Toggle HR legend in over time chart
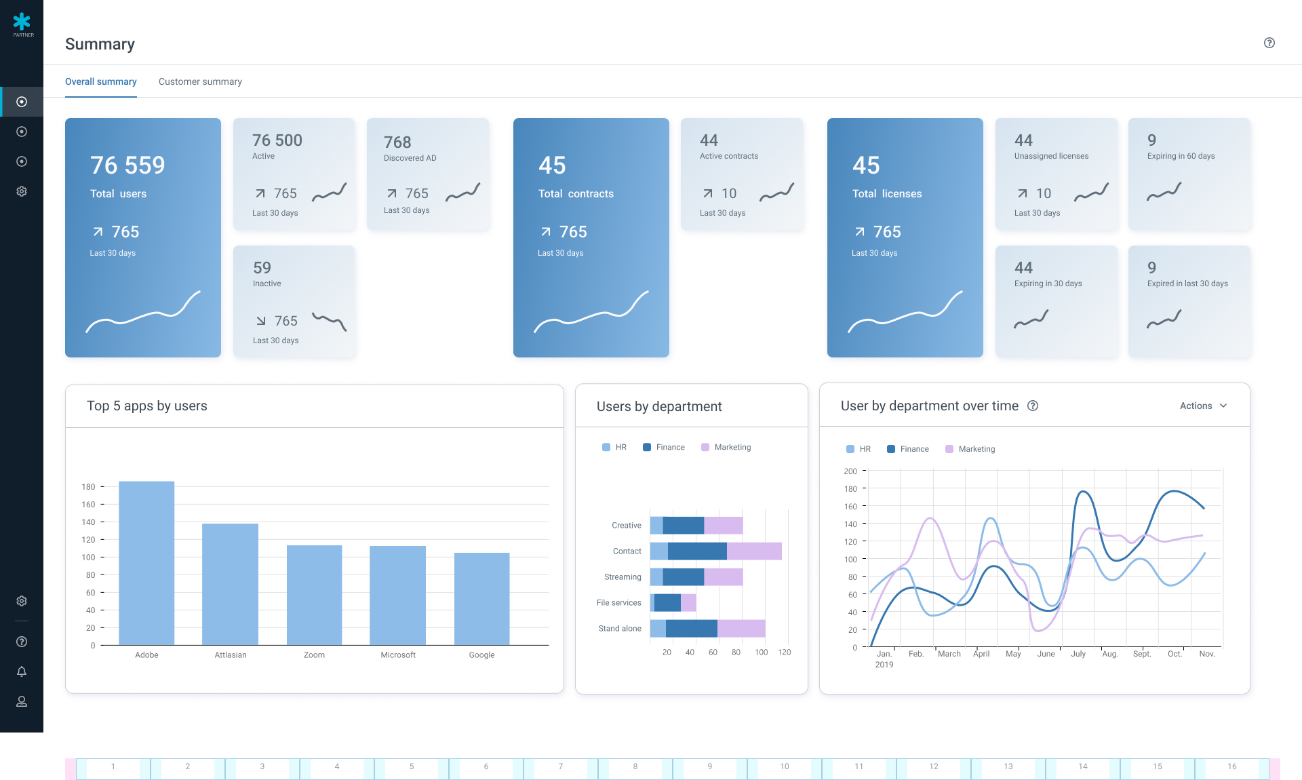Screen dimensions: 1302x780 click(859, 449)
